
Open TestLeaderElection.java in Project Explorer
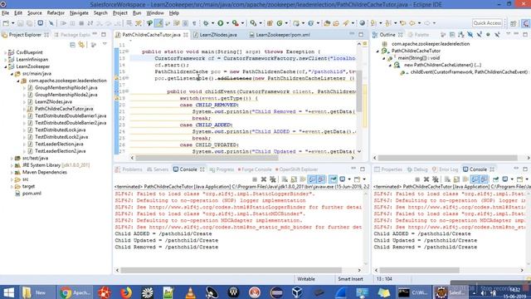pos(59,144)
